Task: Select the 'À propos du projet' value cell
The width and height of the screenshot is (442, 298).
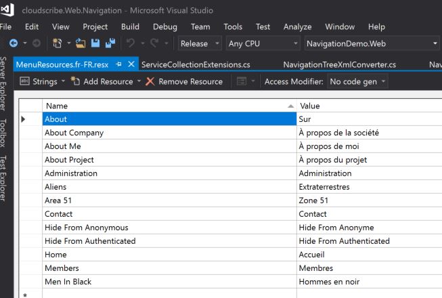Action: (370, 160)
